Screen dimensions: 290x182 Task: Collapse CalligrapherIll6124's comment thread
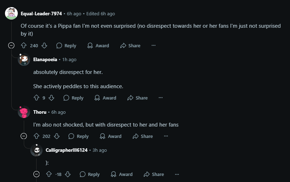click(37, 174)
